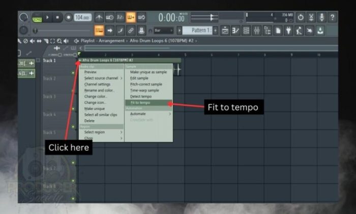This screenshot has height=214, width=356.
Task: Toggle the loop recording button
Action: pyautogui.click(x=141, y=17)
